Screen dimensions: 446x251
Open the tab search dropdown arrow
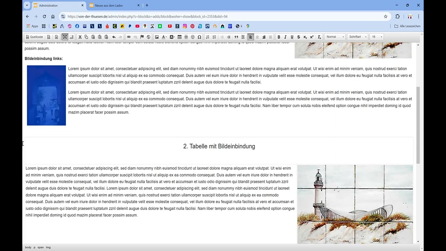click(x=27, y=6)
